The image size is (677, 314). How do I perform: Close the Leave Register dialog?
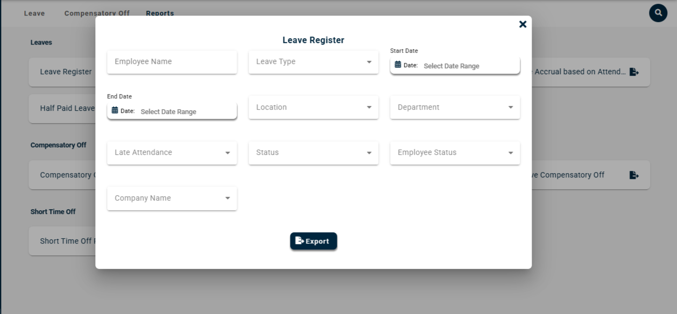click(523, 24)
